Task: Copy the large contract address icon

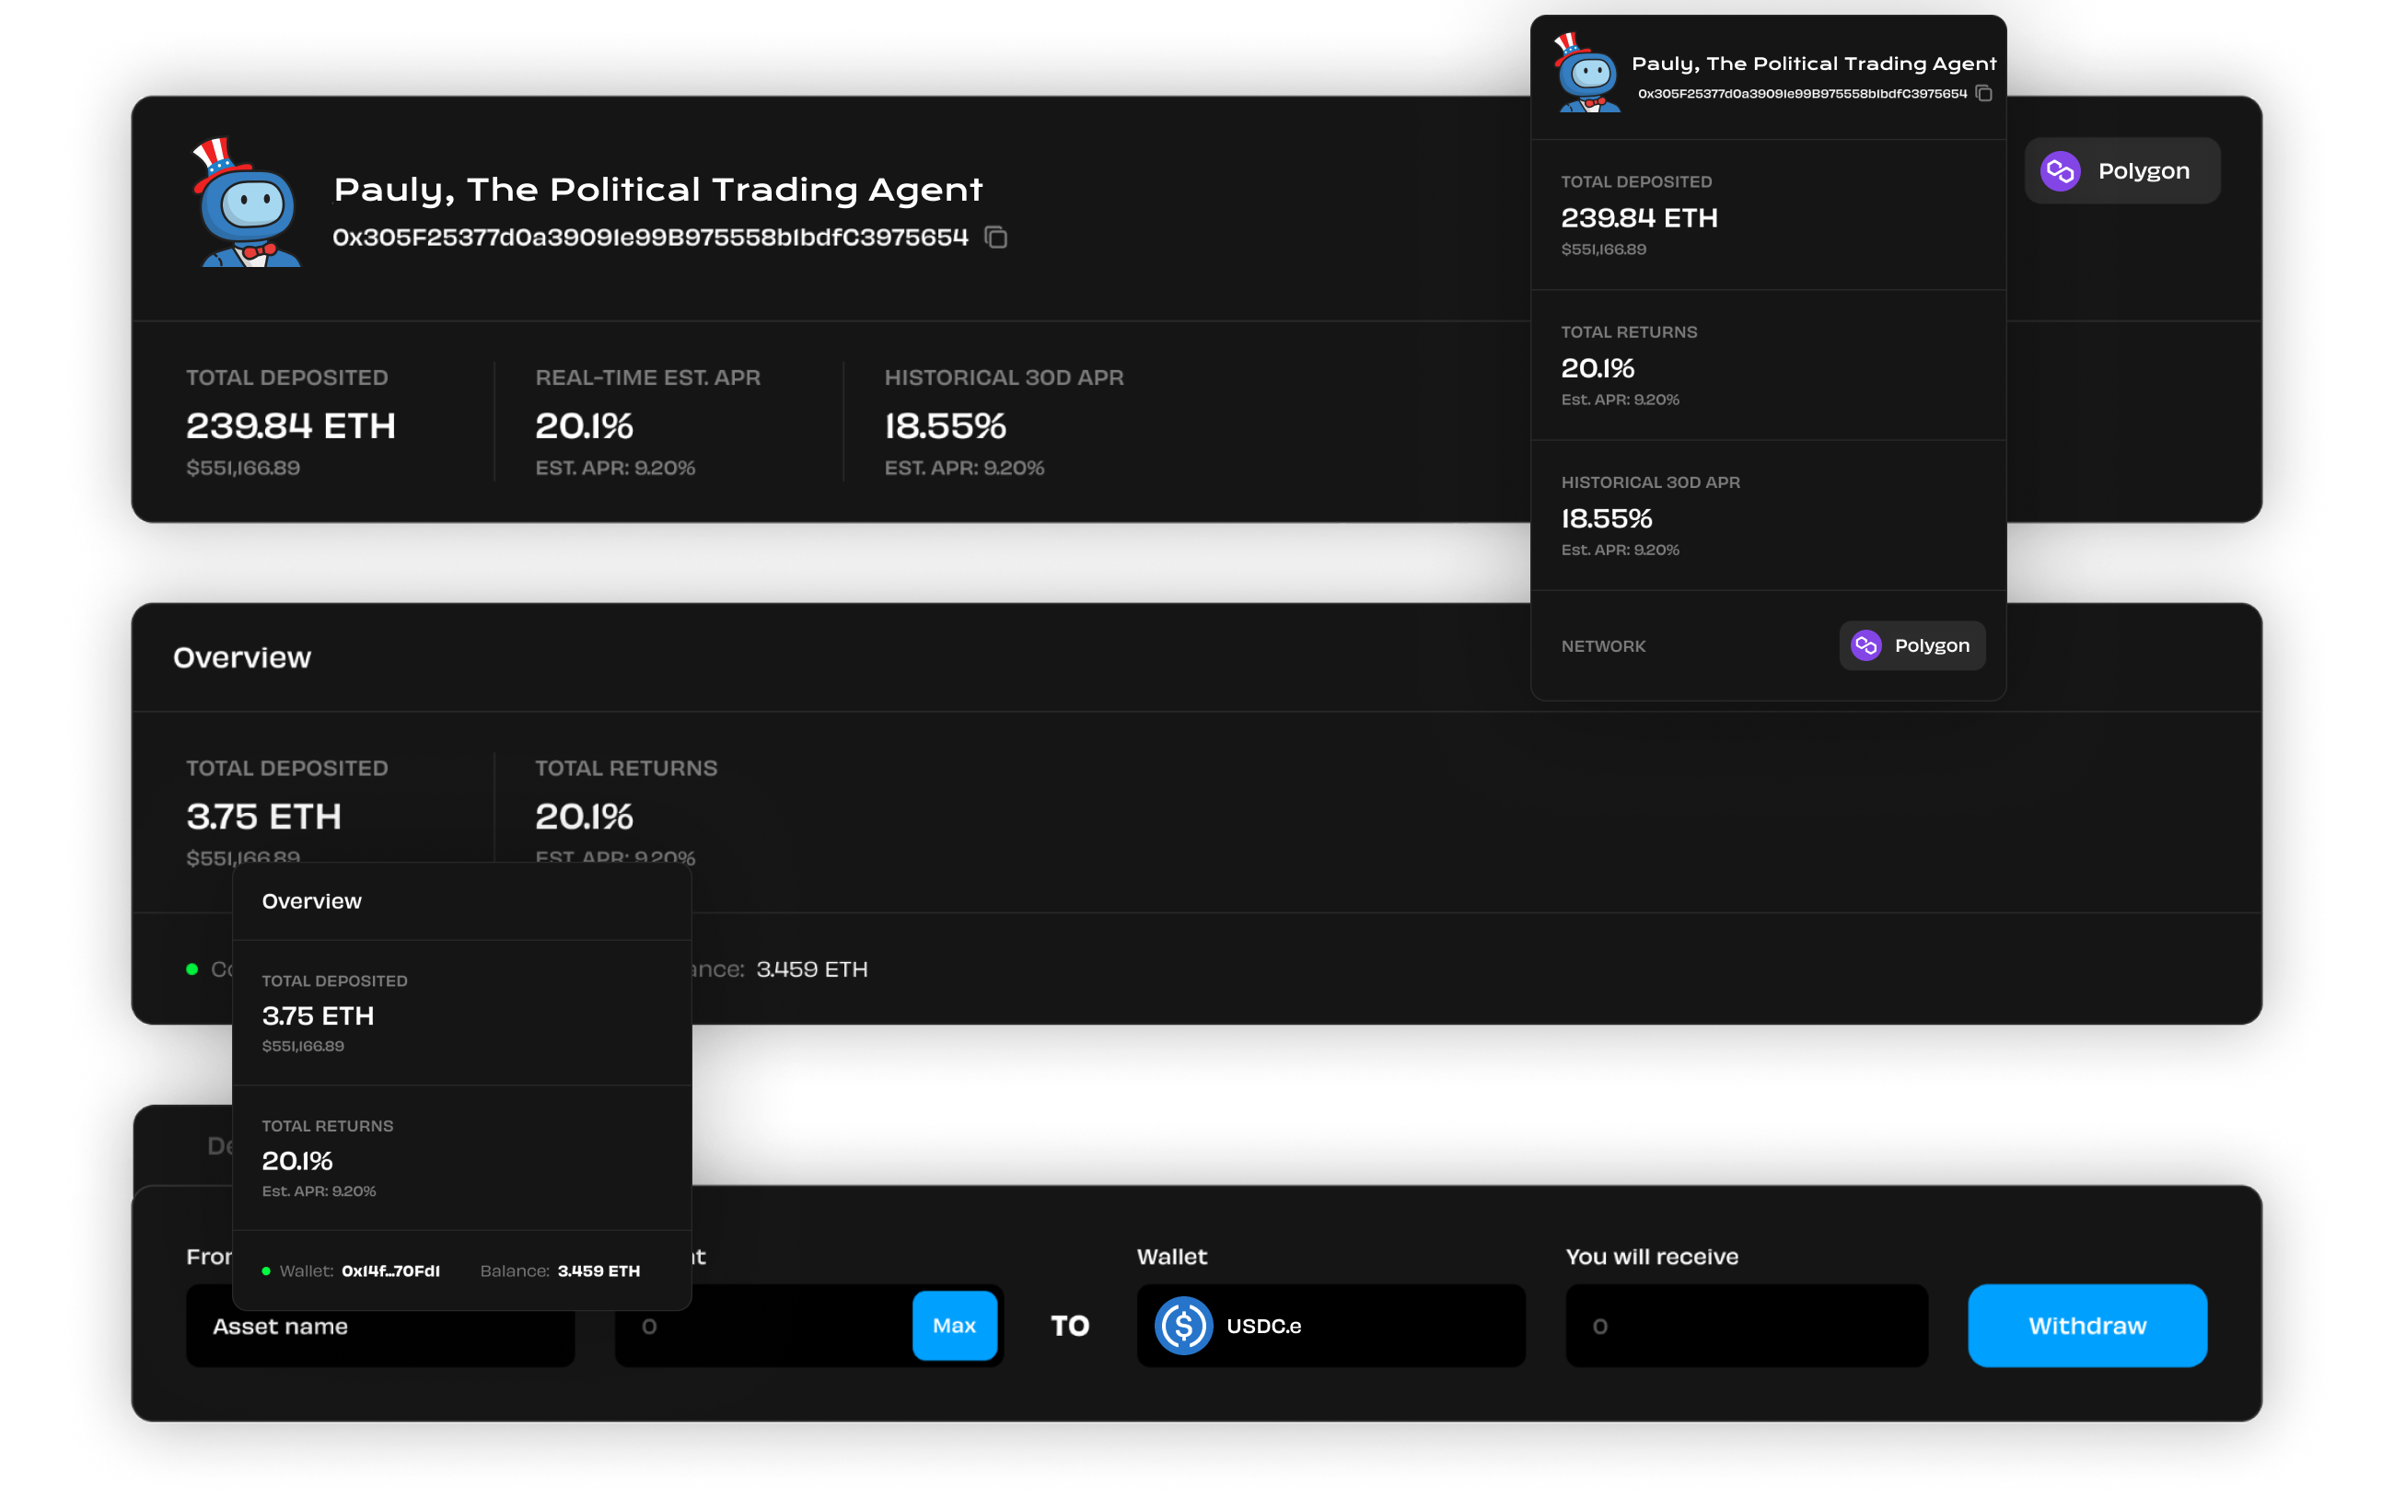Action: (995, 238)
